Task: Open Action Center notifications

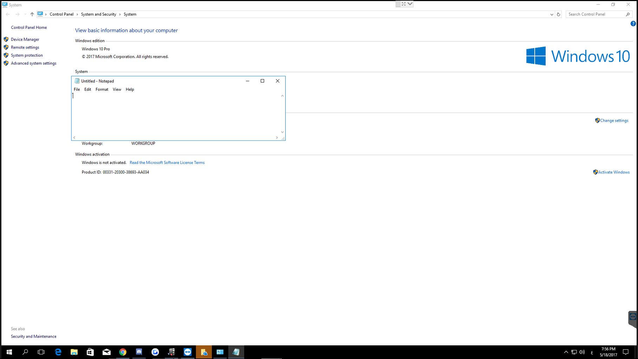Action: (x=626, y=352)
